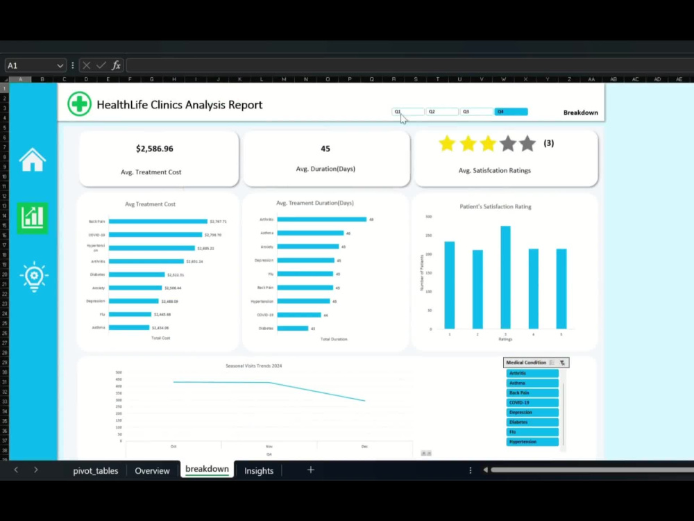Go to the Home sidebar icon
Screen dimensions: 694x521
(x=33, y=160)
